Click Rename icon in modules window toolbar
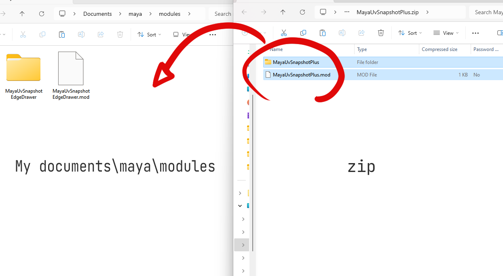 (x=81, y=35)
